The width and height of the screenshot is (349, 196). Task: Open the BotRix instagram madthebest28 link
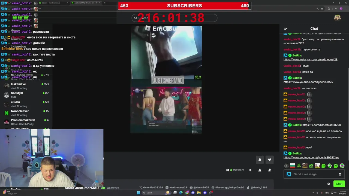pyautogui.click(x=310, y=59)
